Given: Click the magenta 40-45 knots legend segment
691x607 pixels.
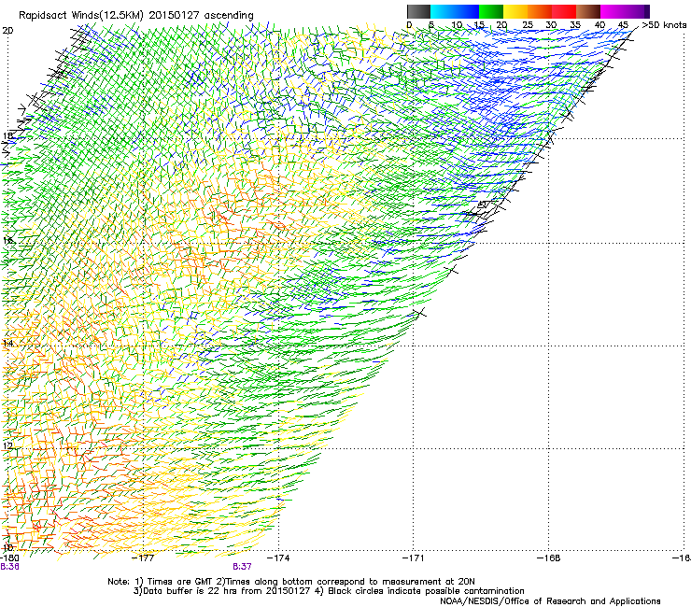Looking at the screenshot, I should point(613,11).
